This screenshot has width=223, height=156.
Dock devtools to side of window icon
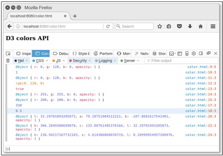pyautogui.click(x=201, y=54)
